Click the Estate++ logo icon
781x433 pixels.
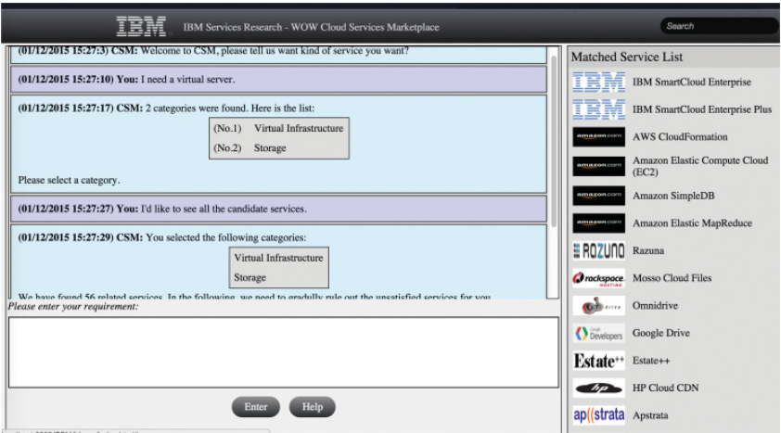point(598,361)
